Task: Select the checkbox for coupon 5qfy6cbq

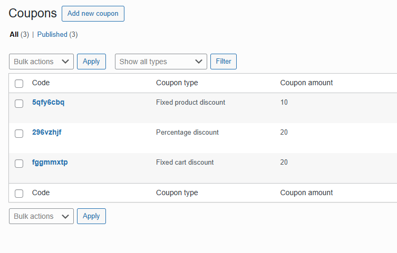Action: pos(19,104)
